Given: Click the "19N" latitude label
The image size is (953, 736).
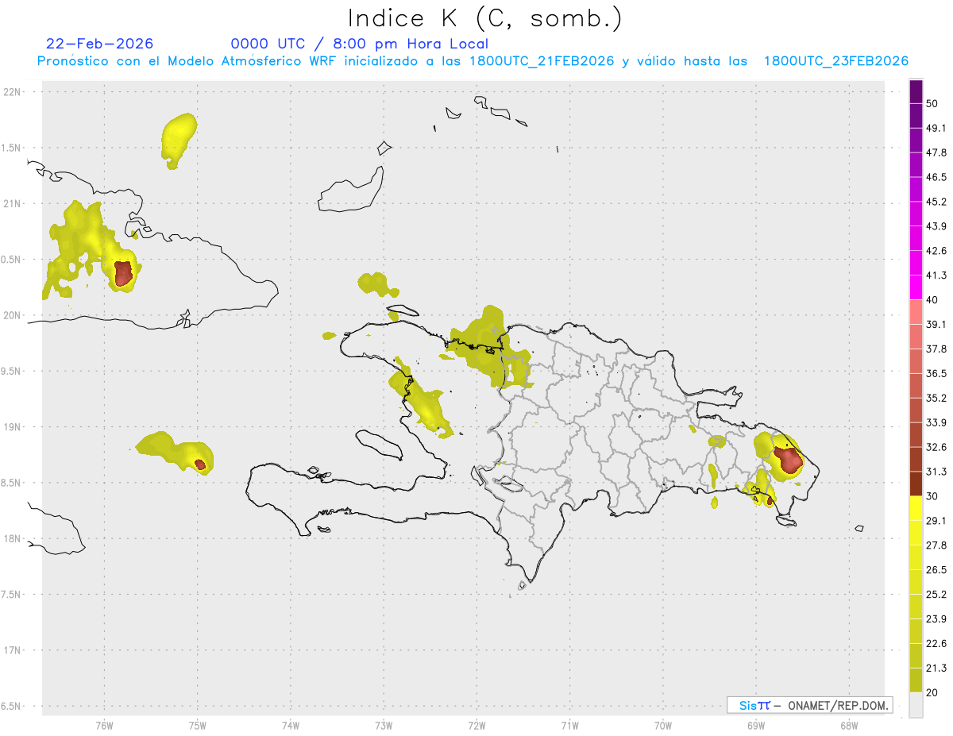Looking at the screenshot, I should pyautogui.click(x=12, y=427).
